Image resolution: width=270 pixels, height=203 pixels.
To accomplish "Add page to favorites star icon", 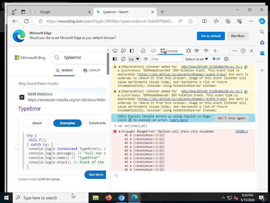I will coord(190,21).
